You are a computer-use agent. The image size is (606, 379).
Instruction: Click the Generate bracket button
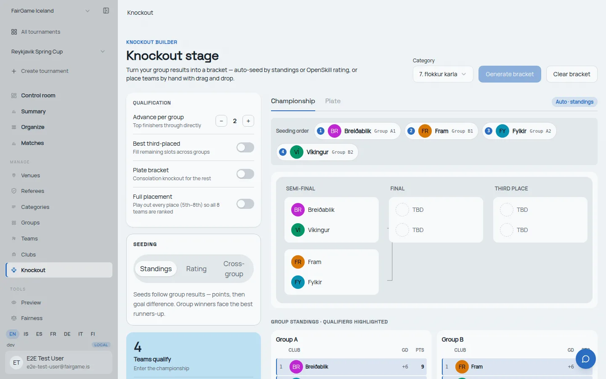510,74
